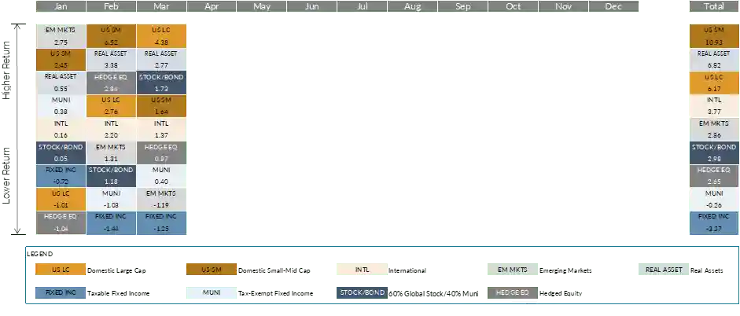
Task: Click Mar FIXED INC cell with -1.25
Action: coord(161,222)
